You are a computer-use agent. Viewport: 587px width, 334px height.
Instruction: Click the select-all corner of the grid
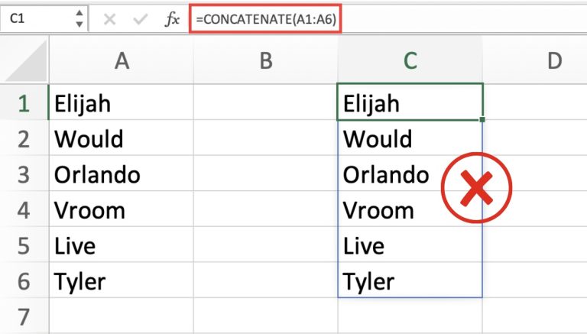[24, 62]
